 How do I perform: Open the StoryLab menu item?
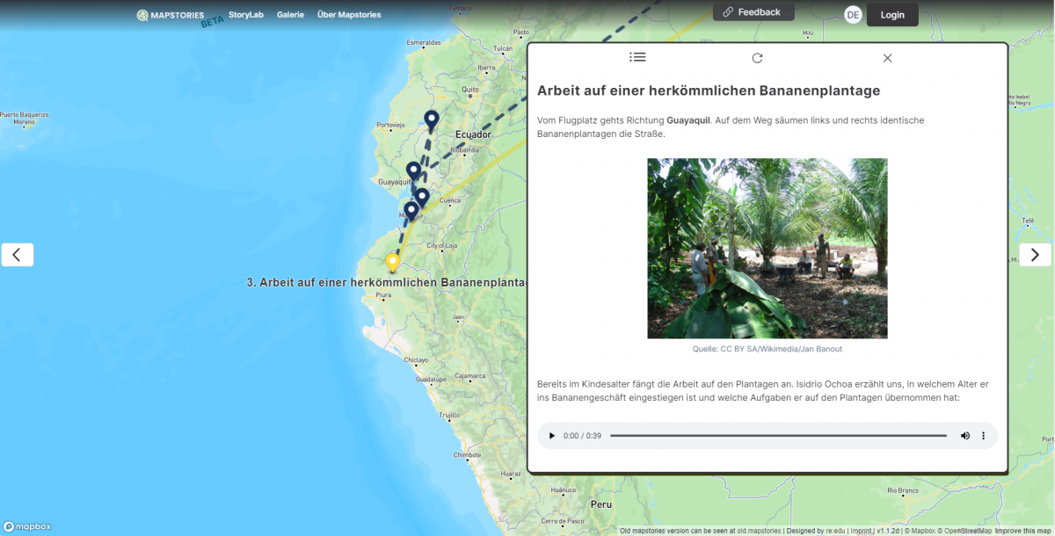(246, 15)
